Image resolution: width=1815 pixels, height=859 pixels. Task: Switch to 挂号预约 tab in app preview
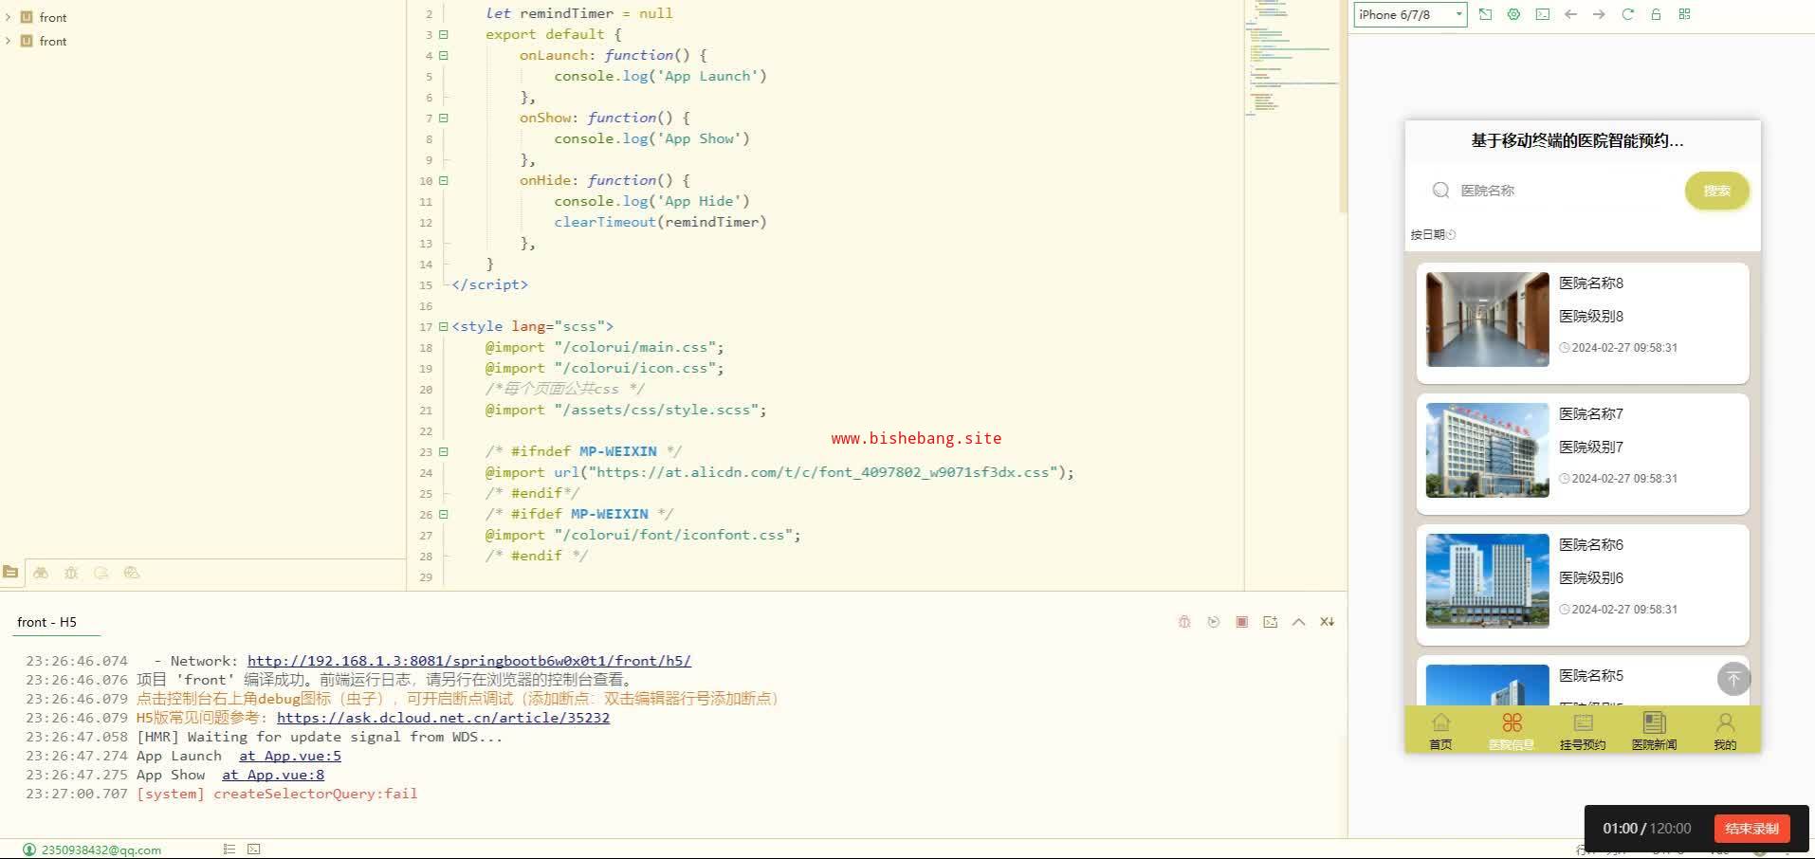(x=1582, y=732)
